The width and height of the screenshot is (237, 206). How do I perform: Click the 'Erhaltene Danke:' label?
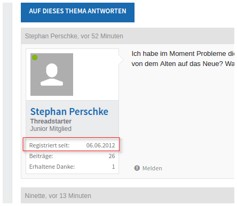[x=52, y=167]
